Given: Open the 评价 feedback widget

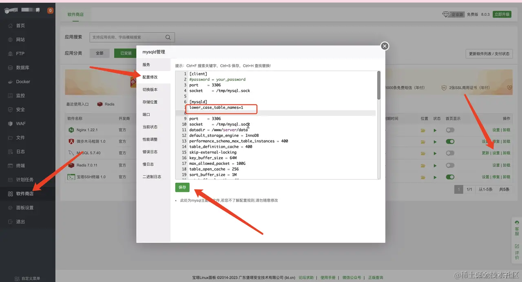Looking at the screenshot, I should pos(517,252).
